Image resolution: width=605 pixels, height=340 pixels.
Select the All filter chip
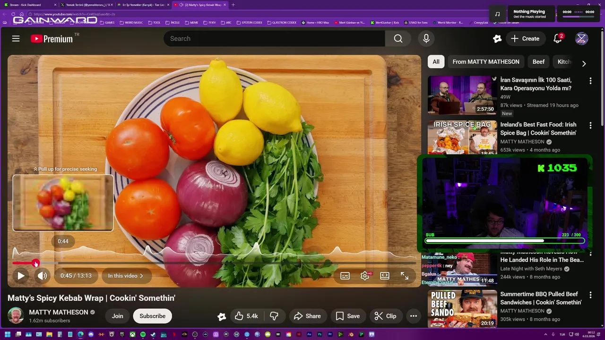coord(436,62)
